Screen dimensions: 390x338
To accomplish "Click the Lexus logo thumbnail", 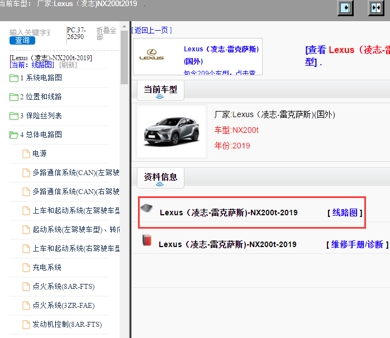I will pyautogui.click(x=151, y=55).
